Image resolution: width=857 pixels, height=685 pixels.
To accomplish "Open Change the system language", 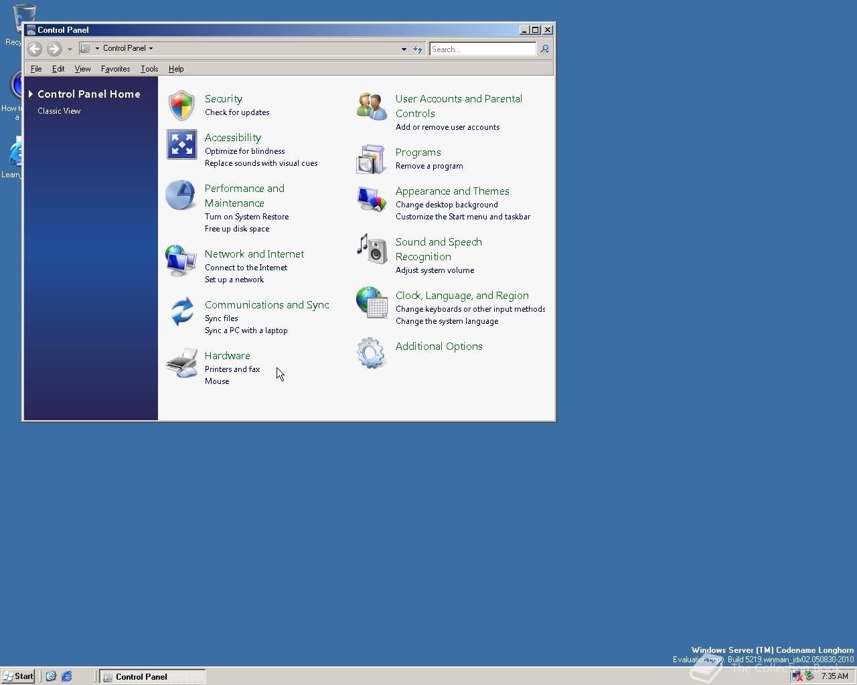I will tap(447, 321).
